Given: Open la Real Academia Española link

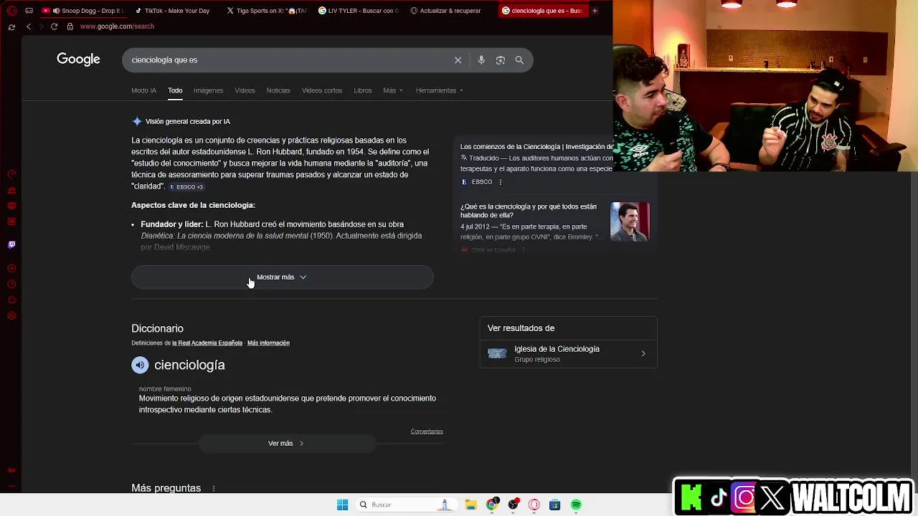Looking at the screenshot, I should [x=207, y=343].
